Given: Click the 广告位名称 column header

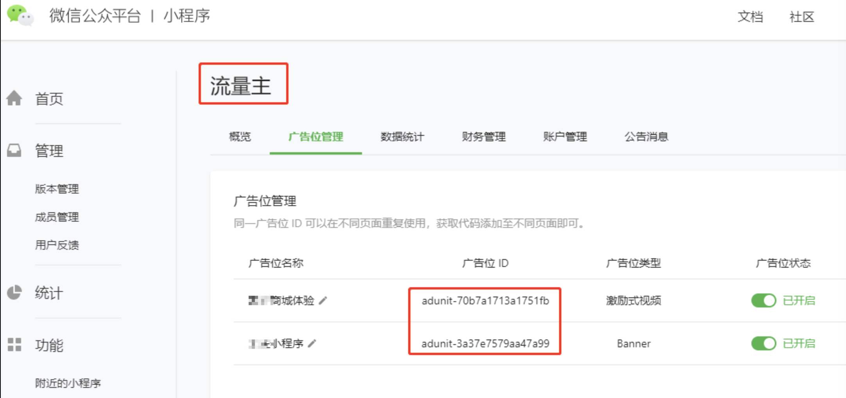Looking at the screenshot, I should click(x=276, y=263).
